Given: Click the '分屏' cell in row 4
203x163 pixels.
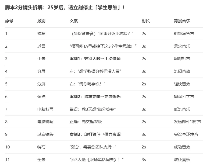Looking at the screenshot, I should coord(41,71).
